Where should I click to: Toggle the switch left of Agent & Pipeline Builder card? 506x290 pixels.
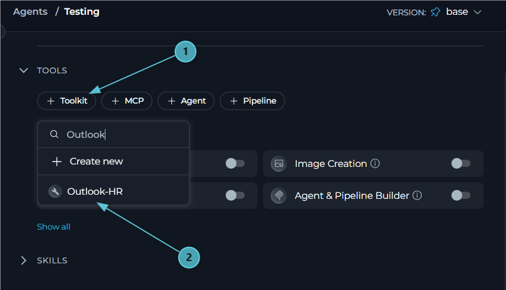click(x=235, y=195)
